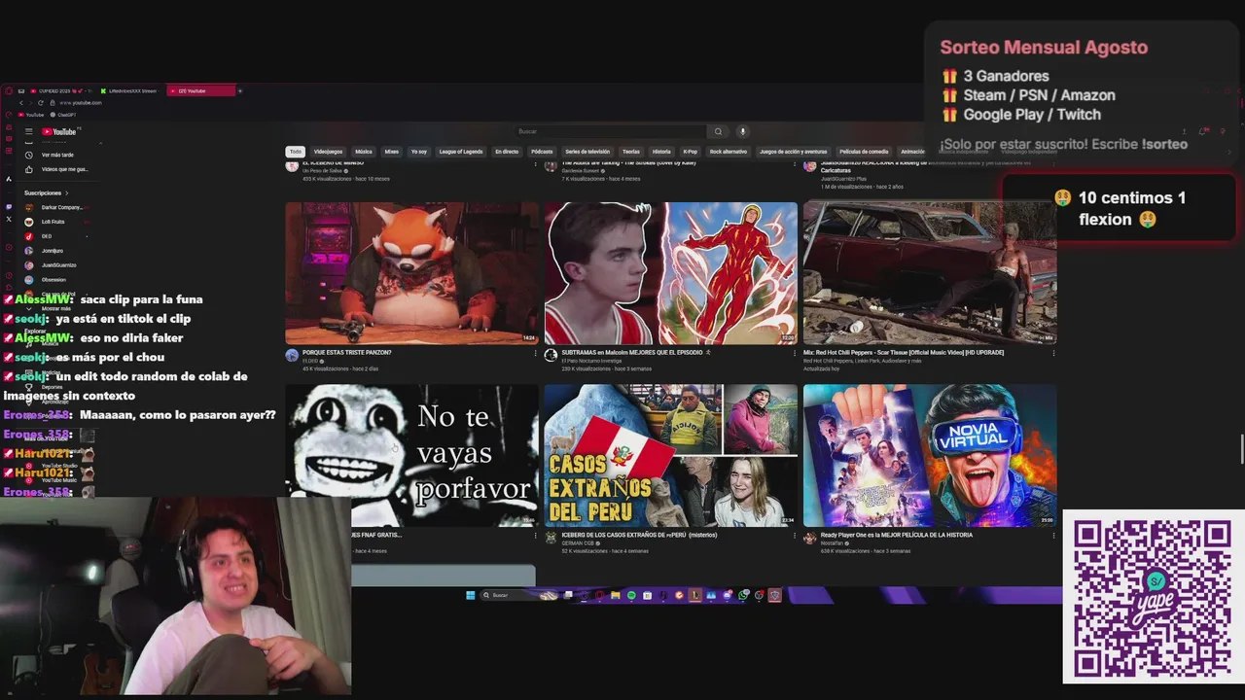Viewport: 1245px width, 700px height.
Task: Open the ChatGPT bookmark
Action: point(63,115)
